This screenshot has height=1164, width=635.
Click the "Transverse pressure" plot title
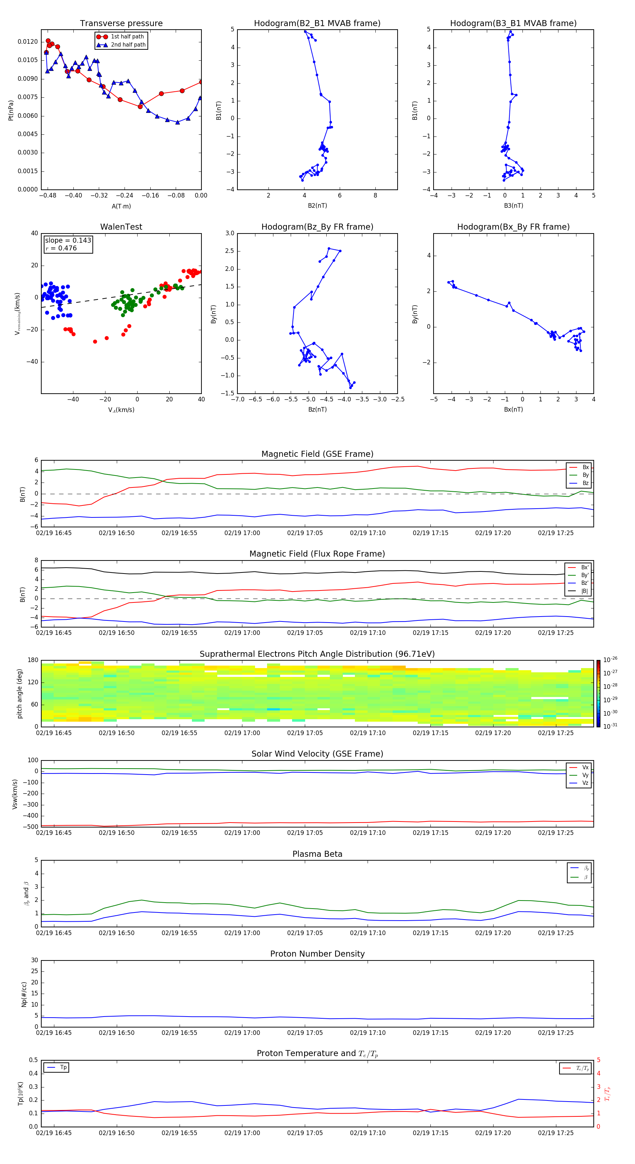coord(121,23)
